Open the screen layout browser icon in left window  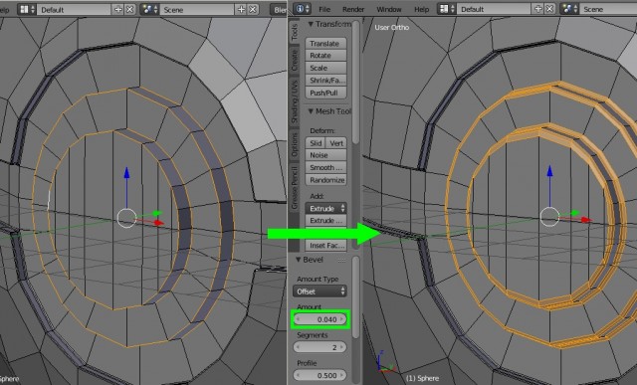(28, 9)
